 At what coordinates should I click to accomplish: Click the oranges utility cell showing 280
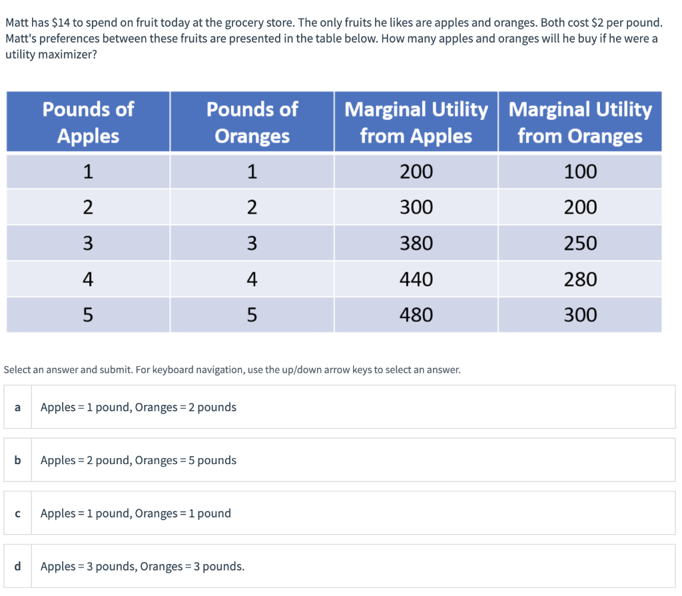[x=580, y=279]
